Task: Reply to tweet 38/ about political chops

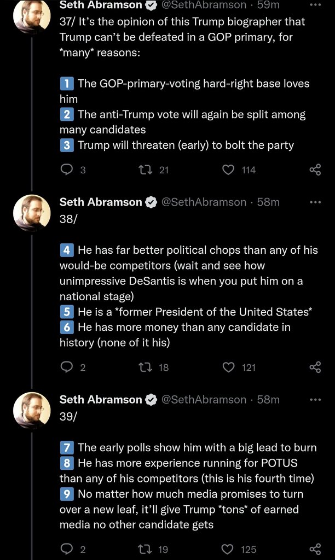Action: tap(67, 367)
